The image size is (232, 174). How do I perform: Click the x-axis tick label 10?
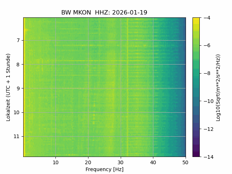pyautogui.click(x=55, y=163)
